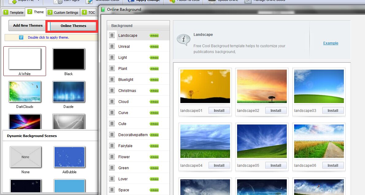
Task: Select the Black theme thumbnail
Action: pos(69,59)
